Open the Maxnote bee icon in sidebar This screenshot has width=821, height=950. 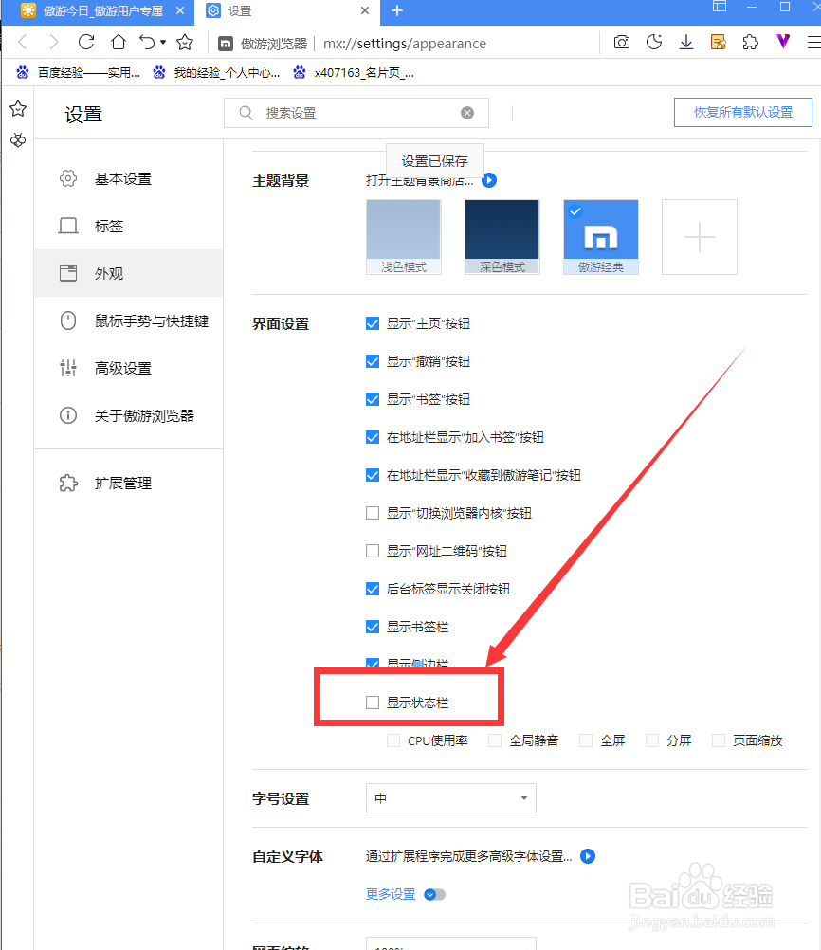[17, 140]
